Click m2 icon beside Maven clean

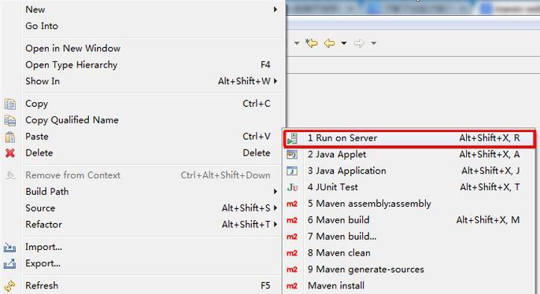[292, 253]
